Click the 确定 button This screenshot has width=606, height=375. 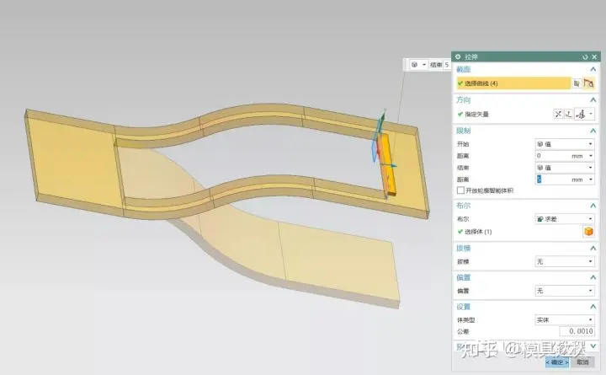[x=556, y=362]
